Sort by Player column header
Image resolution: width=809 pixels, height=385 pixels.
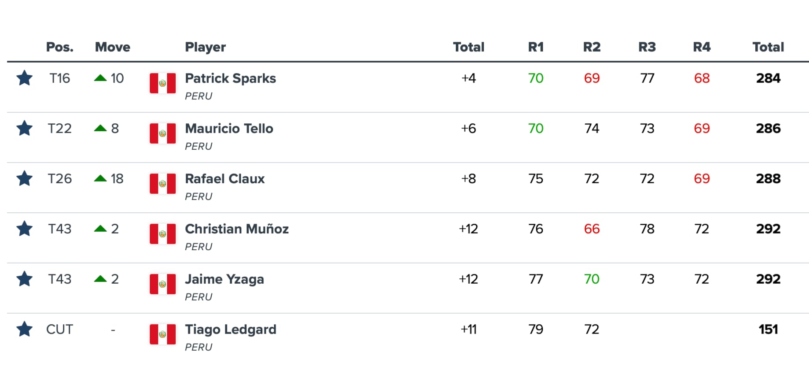[x=205, y=47]
